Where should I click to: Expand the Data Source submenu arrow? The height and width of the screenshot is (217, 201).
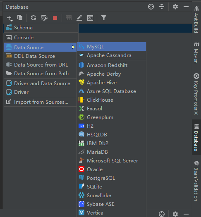click(x=73, y=48)
